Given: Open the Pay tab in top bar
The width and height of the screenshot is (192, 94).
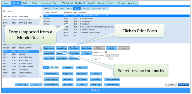Looking at the screenshot, I should point(56,3).
